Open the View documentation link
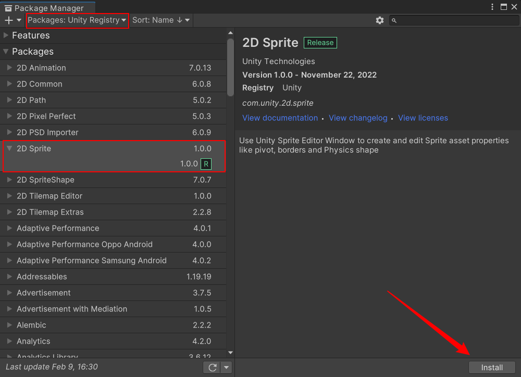Image resolution: width=521 pixels, height=377 pixels. coord(280,118)
